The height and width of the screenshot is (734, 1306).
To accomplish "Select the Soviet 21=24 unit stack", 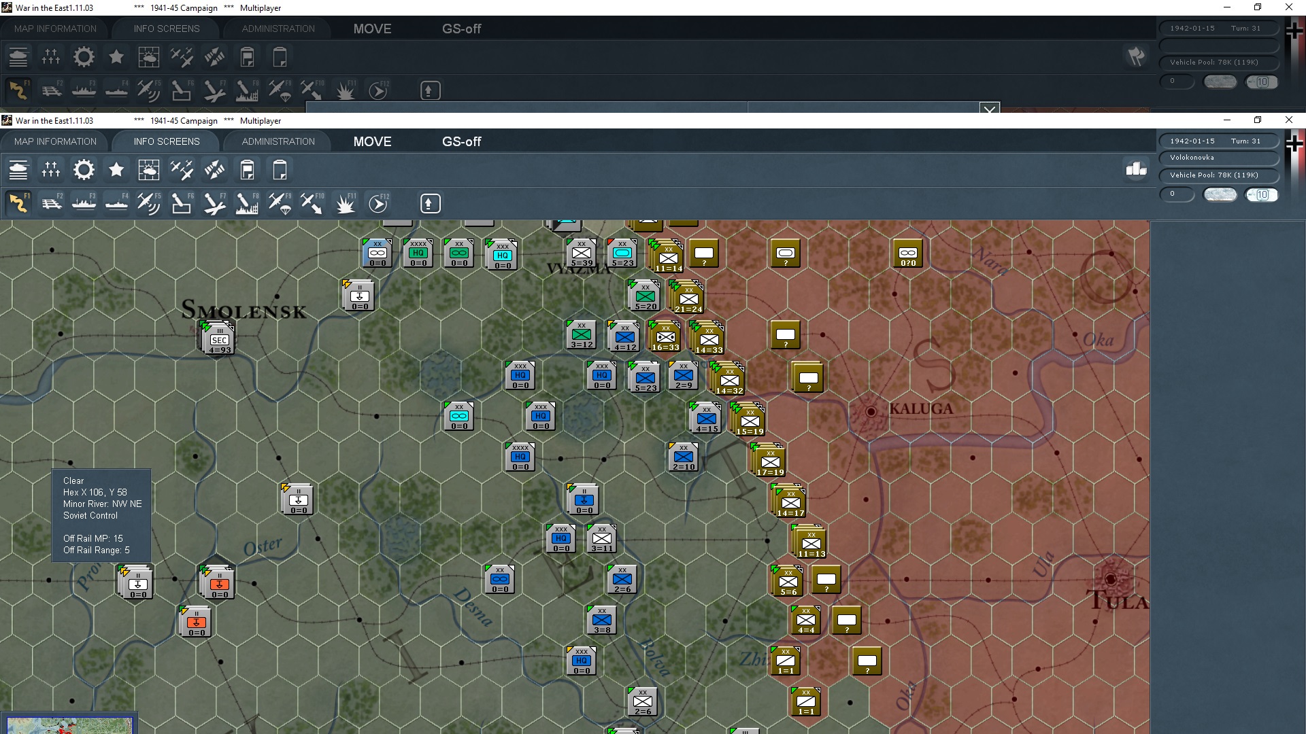I will [x=688, y=298].
